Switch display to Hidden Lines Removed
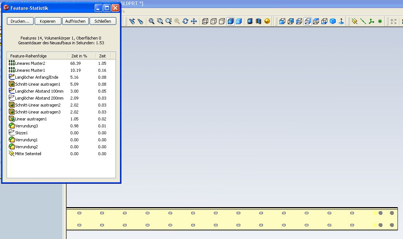The width and height of the screenshot is (403, 239). click(222, 21)
